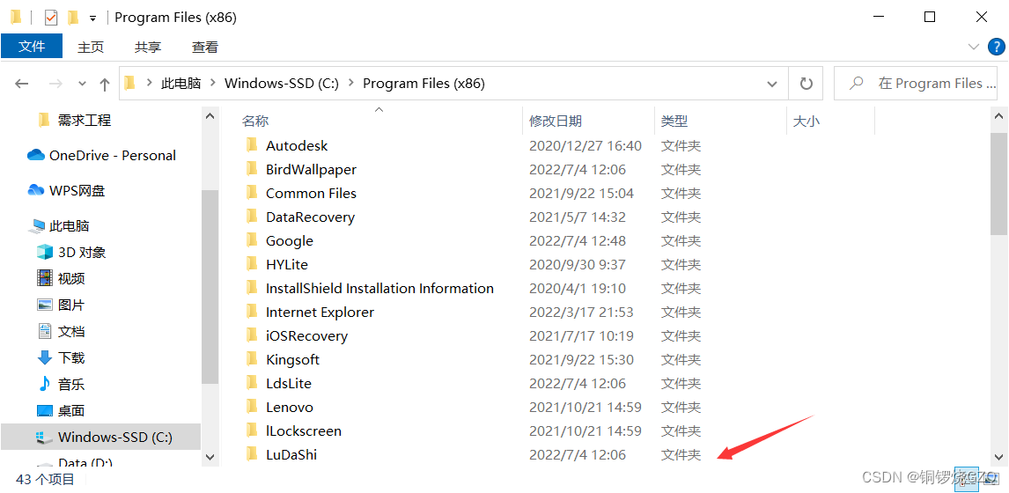Screen dimensions: 1009x493
Task: Open the 文件 menu
Action: [32, 47]
